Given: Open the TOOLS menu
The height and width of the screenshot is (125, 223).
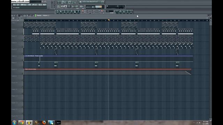Looking at the screenshot, I should point(40,5).
